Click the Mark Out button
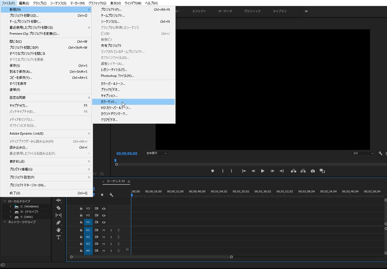The height and width of the screenshot is (269, 387). 231,171
